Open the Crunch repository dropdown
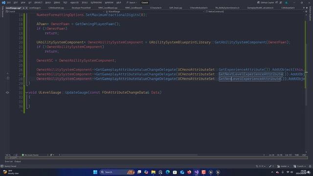Screen dimensions: 313x176 (x=299, y=166)
